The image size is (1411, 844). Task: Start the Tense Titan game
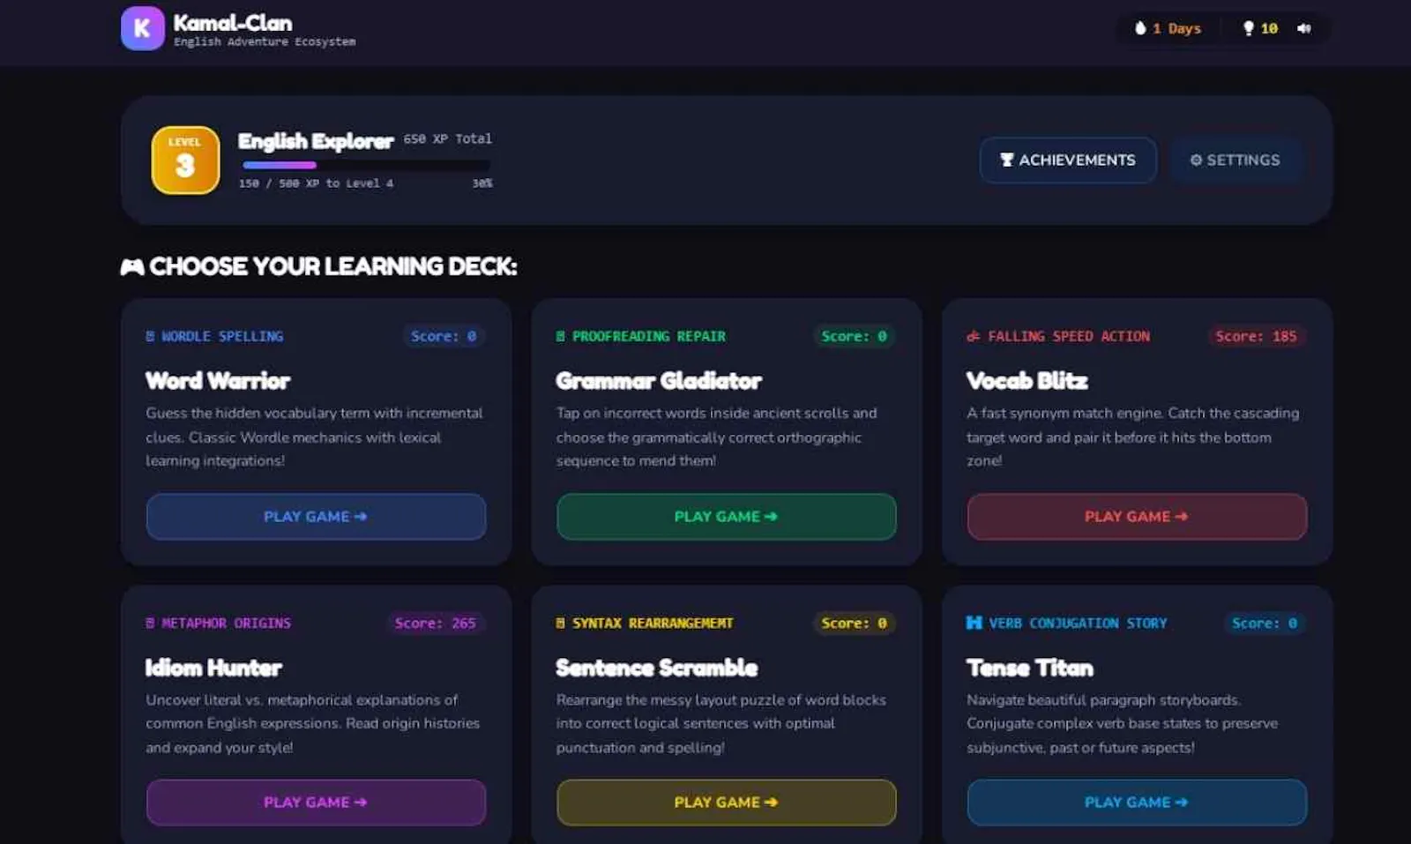[x=1137, y=803]
